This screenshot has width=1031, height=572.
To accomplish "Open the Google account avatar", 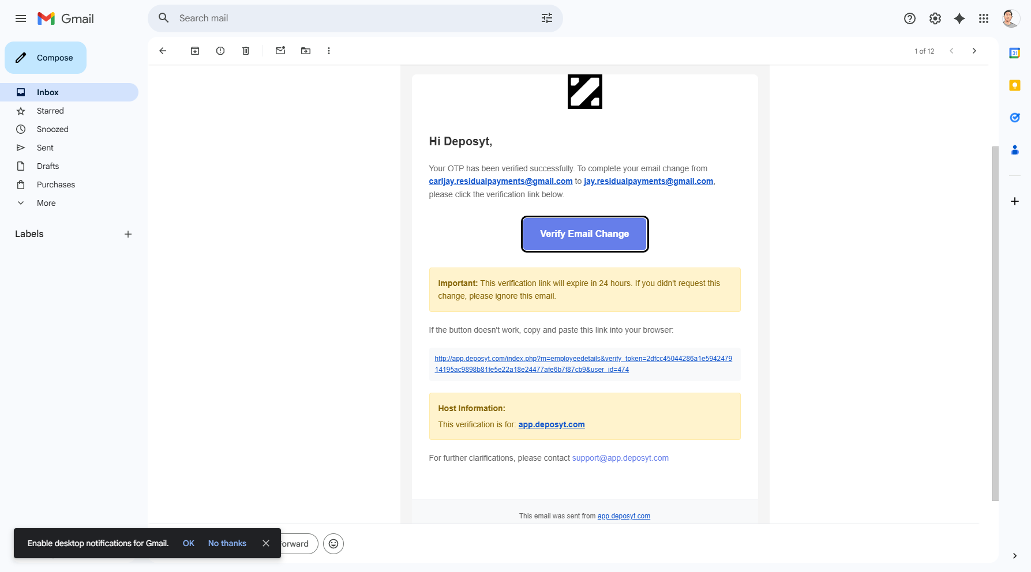I will pos(1010,18).
